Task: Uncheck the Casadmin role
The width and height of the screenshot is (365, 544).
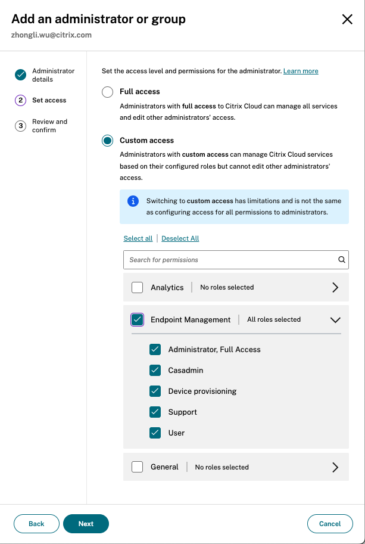Action: [155, 371]
